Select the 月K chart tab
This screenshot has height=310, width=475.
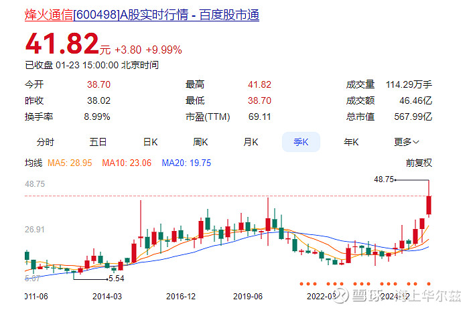click(x=251, y=142)
